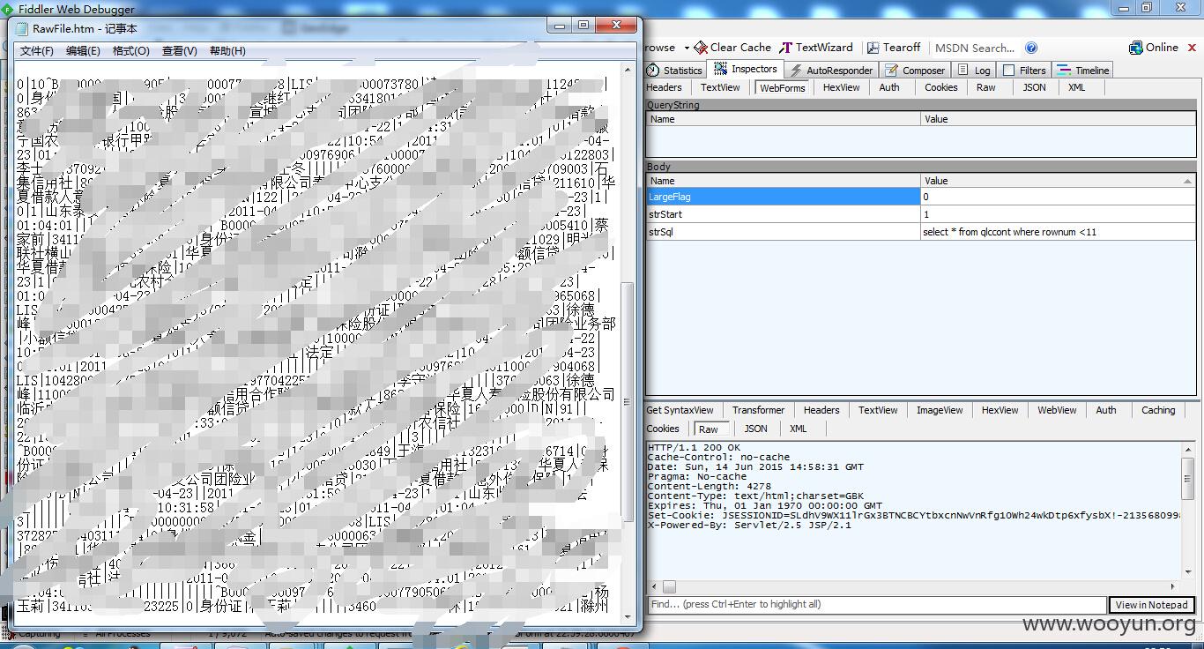Open the Log tab
Screen dimensions: 1204x649
pyautogui.click(x=974, y=71)
